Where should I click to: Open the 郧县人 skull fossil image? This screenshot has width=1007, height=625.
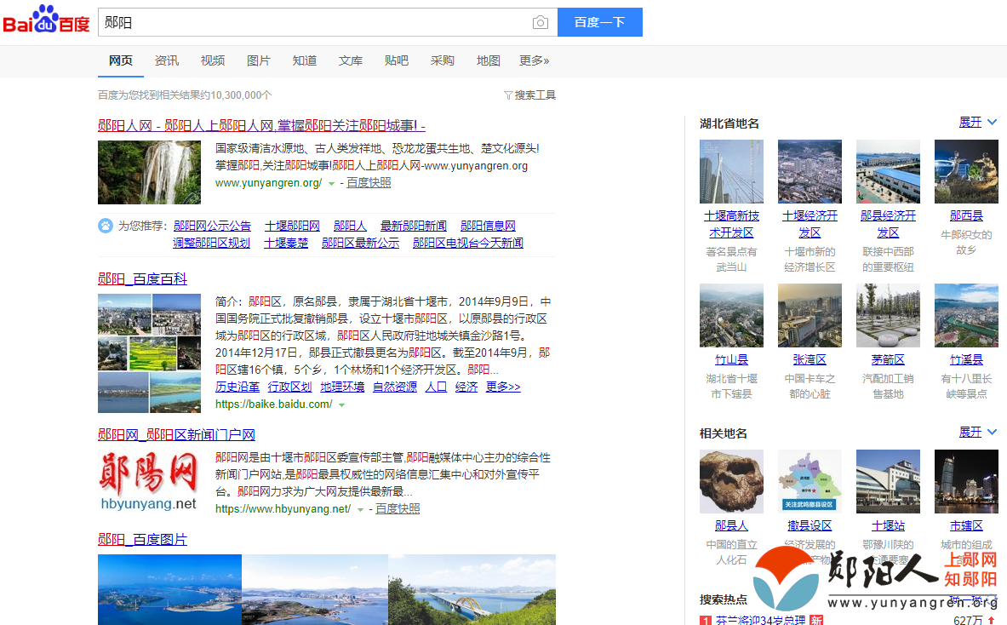[x=731, y=481]
